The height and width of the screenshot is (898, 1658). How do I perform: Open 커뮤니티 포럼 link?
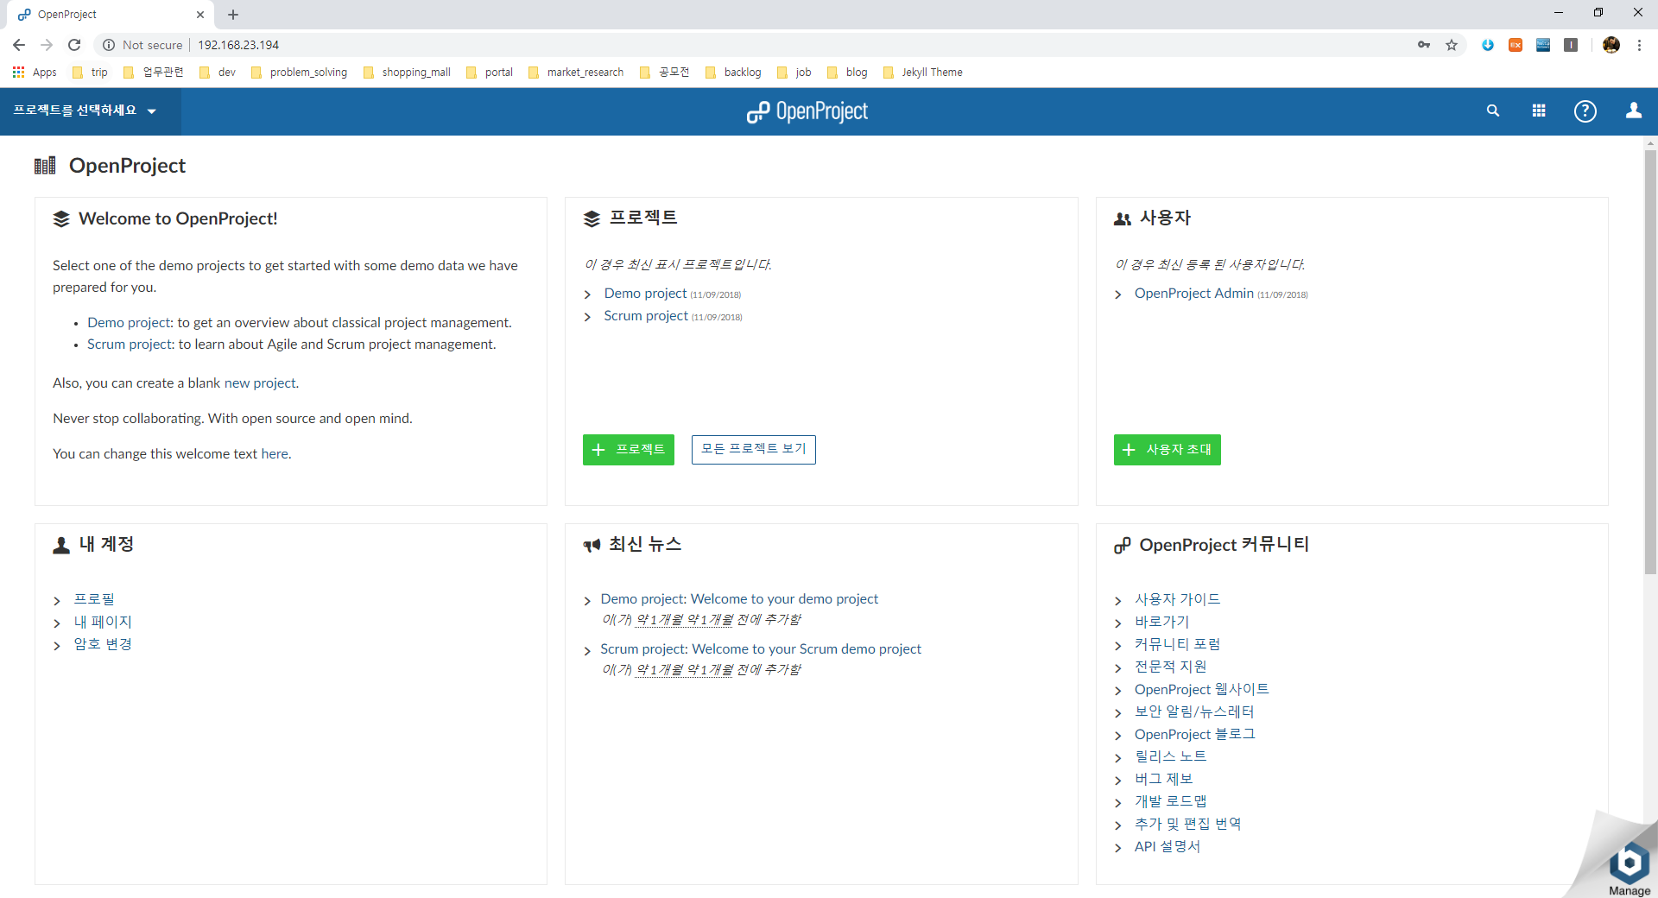point(1178,644)
